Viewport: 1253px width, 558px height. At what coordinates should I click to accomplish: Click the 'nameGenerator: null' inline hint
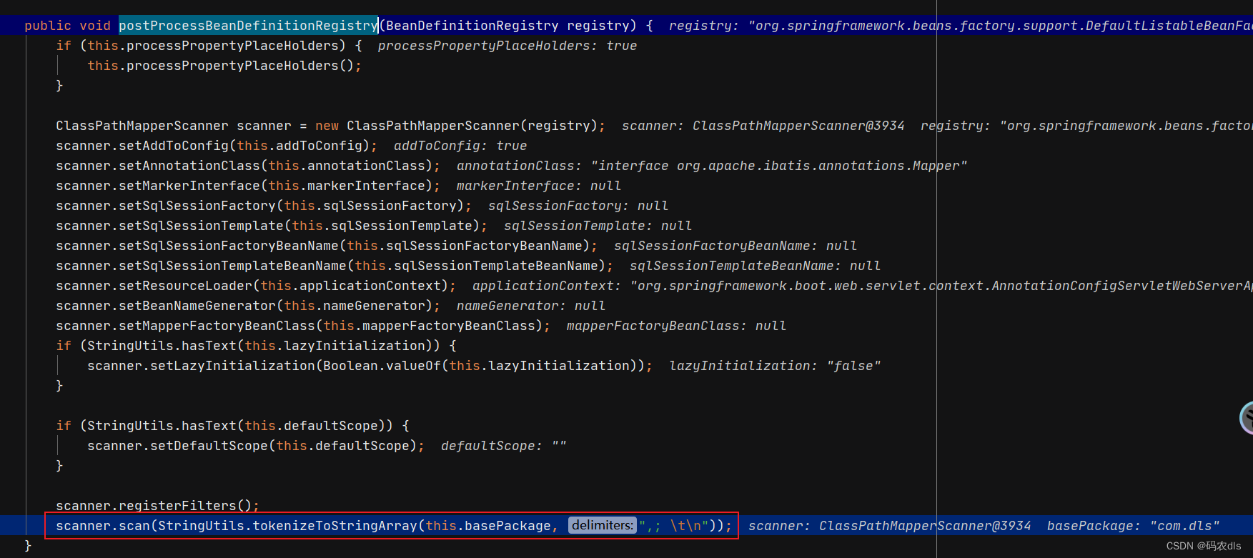pyautogui.click(x=531, y=306)
